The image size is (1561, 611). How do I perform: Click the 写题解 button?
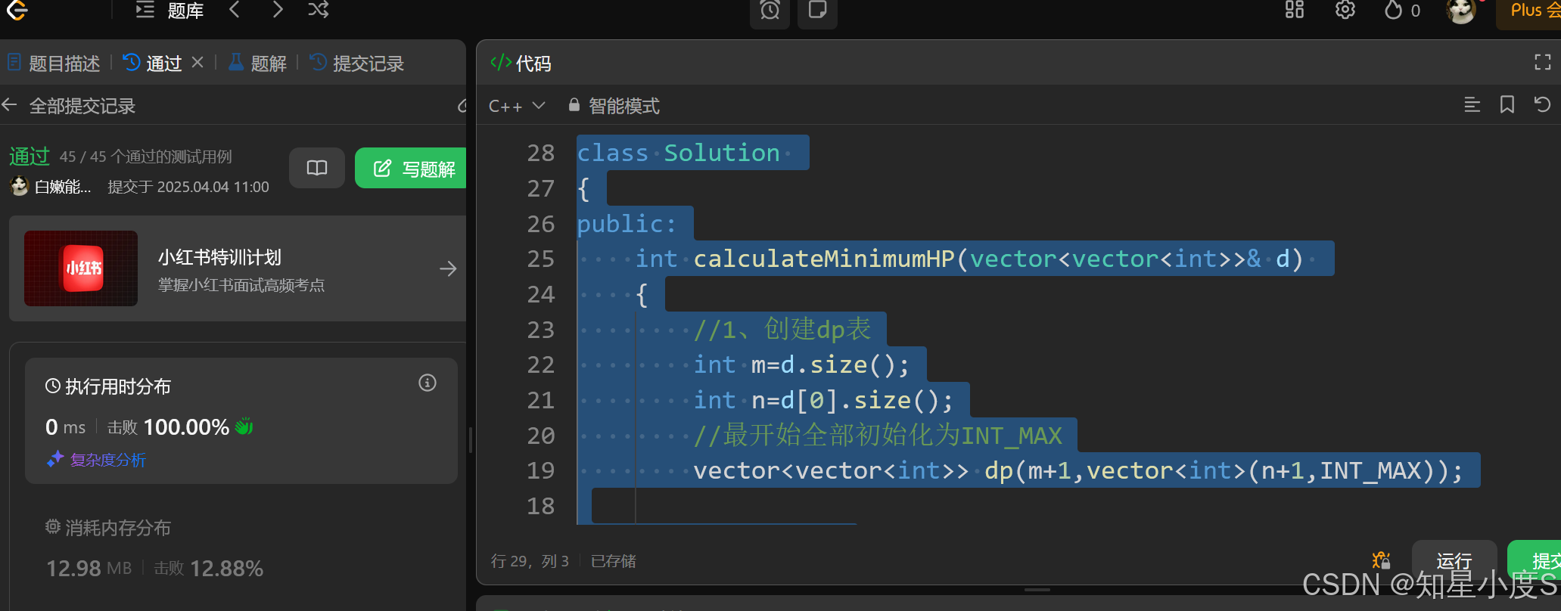pyautogui.click(x=411, y=168)
